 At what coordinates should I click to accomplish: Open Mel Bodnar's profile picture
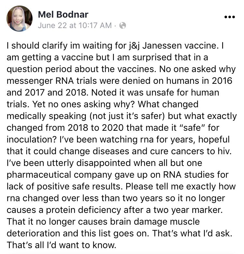point(20,19)
